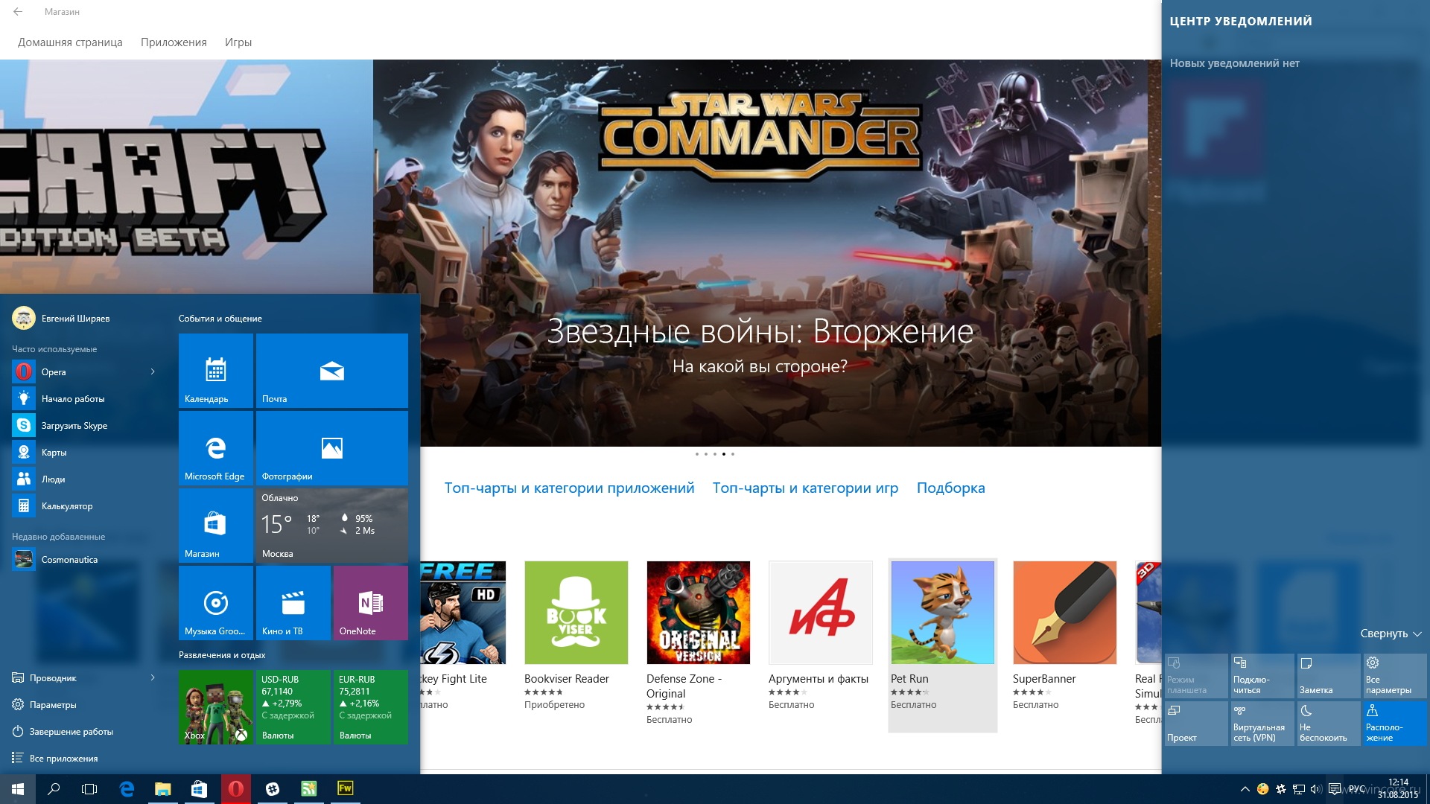This screenshot has width=1430, height=804.
Task: Open the Xbox tile
Action: point(216,707)
